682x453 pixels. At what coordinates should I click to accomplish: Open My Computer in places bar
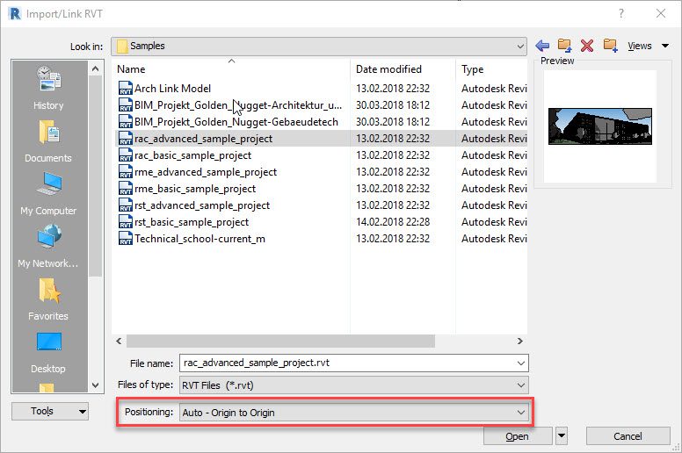48,194
